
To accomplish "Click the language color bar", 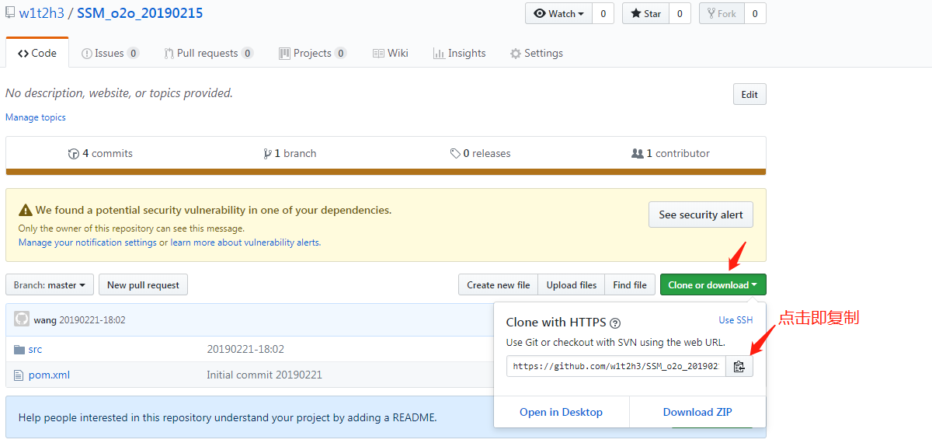I will tap(386, 172).
